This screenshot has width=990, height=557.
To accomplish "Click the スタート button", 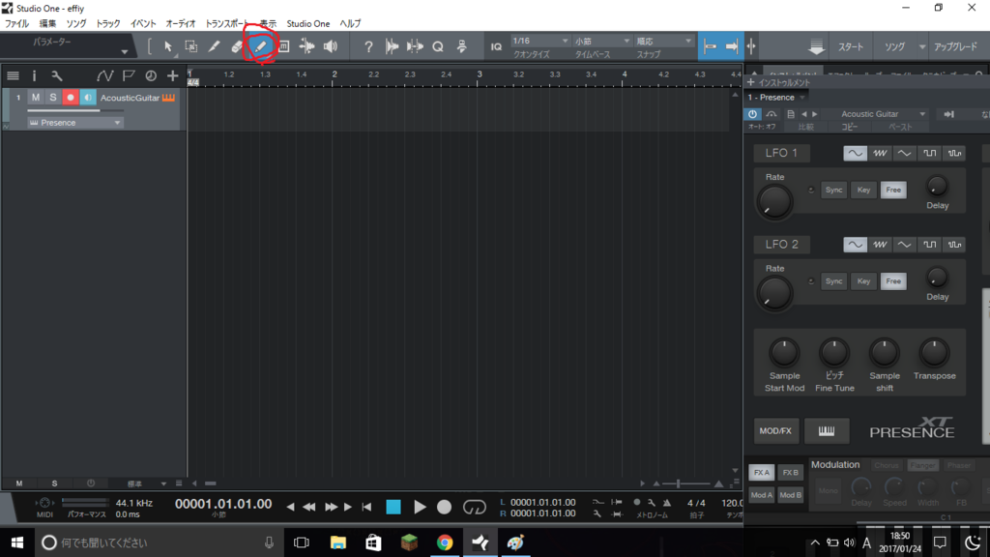I will pos(851,46).
